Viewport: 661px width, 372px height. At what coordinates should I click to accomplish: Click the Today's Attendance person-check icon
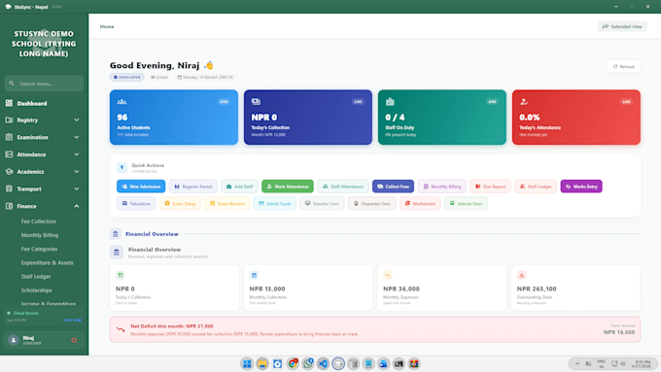pyautogui.click(x=524, y=102)
